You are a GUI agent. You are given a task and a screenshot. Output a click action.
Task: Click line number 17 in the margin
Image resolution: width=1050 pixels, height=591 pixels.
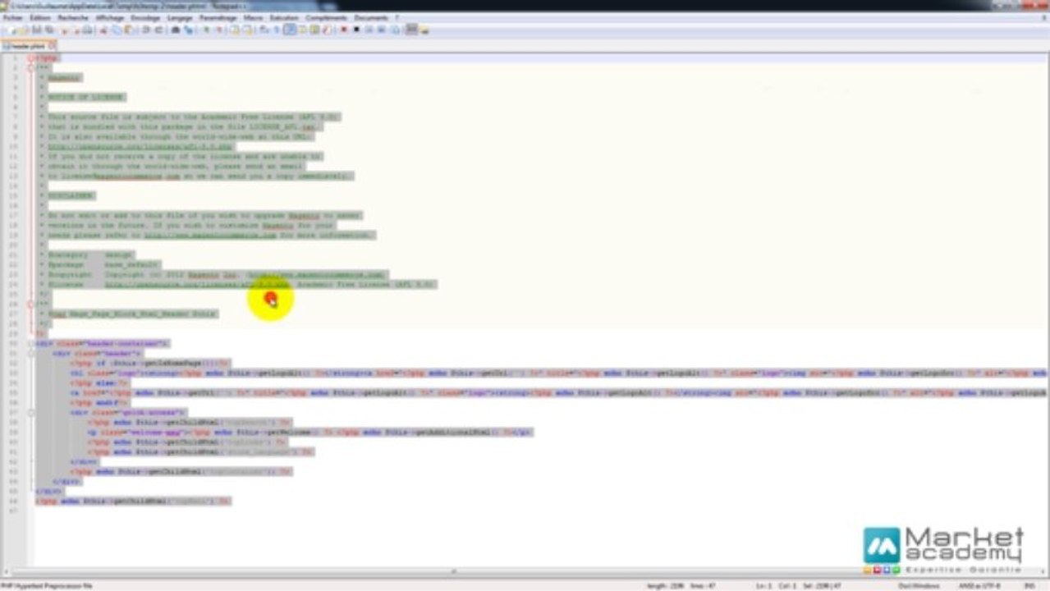[15, 215]
